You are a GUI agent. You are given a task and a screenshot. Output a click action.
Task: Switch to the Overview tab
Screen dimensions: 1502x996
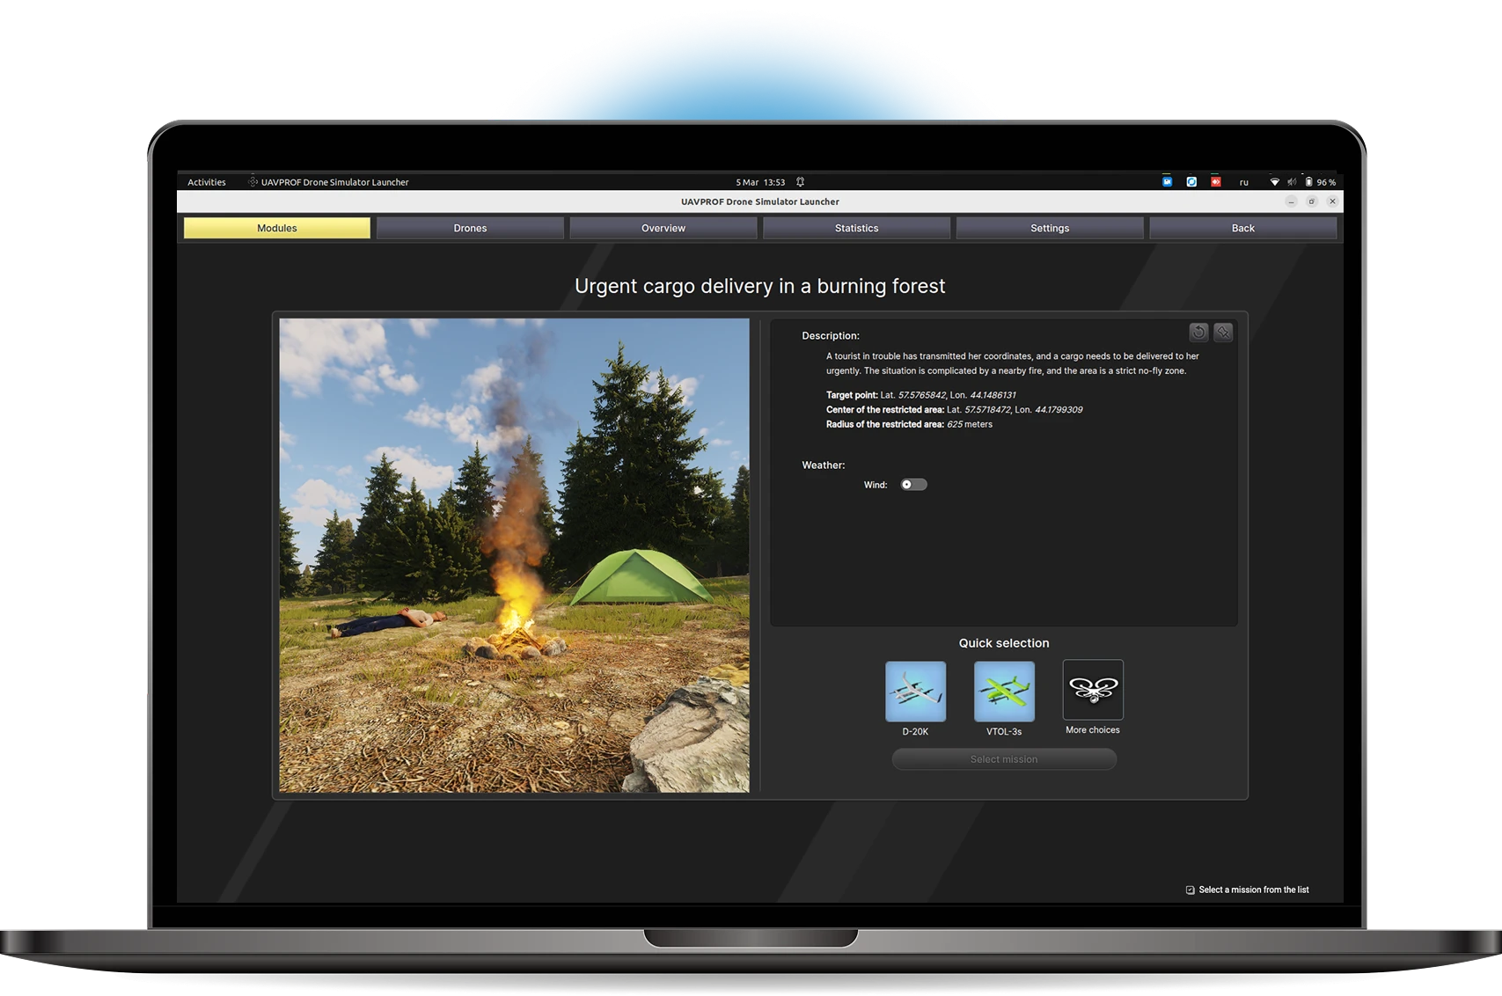[x=663, y=228]
